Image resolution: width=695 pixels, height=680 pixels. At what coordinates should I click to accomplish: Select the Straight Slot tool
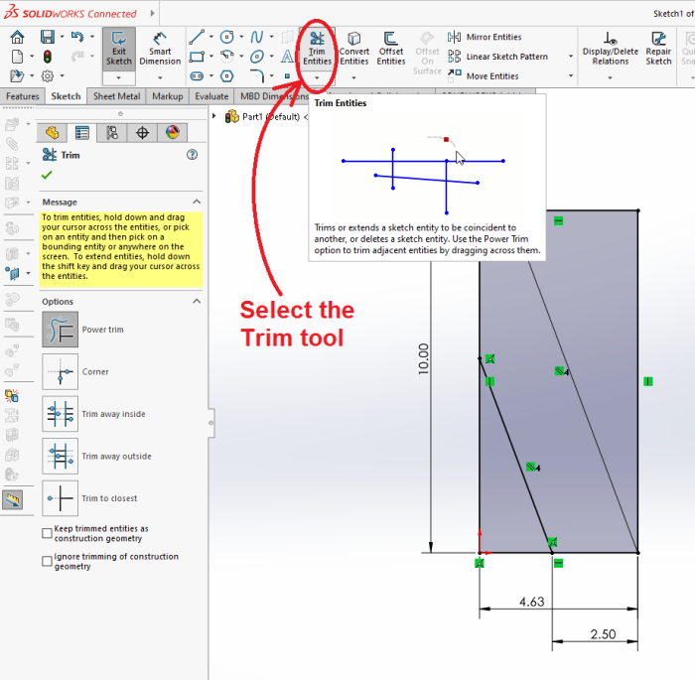[x=197, y=76]
